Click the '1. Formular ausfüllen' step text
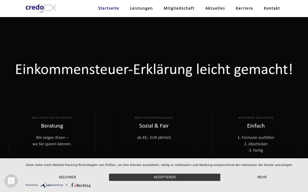 tap(256, 137)
